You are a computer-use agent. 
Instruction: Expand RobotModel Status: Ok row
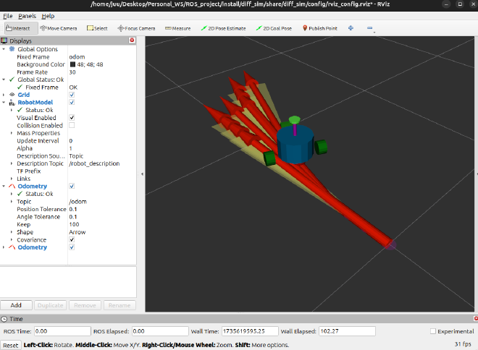[12, 110]
